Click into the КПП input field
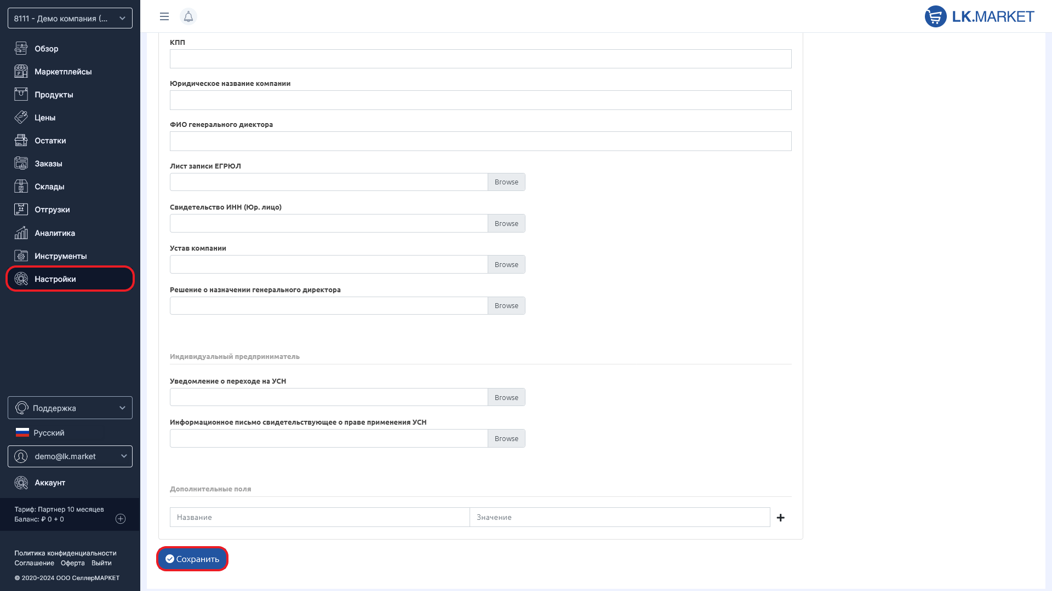The image size is (1052, 591). pyautogui.click(x=480, y=59)
